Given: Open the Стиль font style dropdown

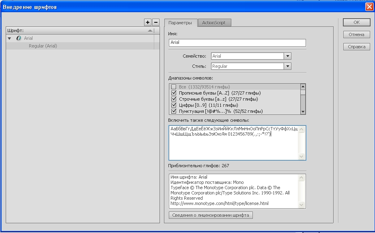Looking at the screenshot, I should [x=287, y=66].
